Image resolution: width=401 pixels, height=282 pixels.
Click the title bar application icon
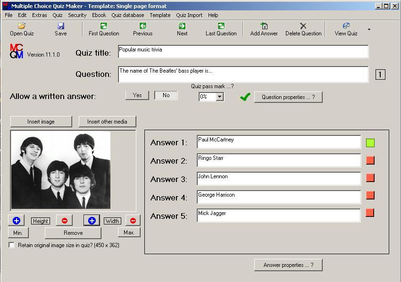coord(5,6)
